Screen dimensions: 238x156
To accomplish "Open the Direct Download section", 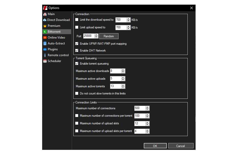I will tap(57, 20).
